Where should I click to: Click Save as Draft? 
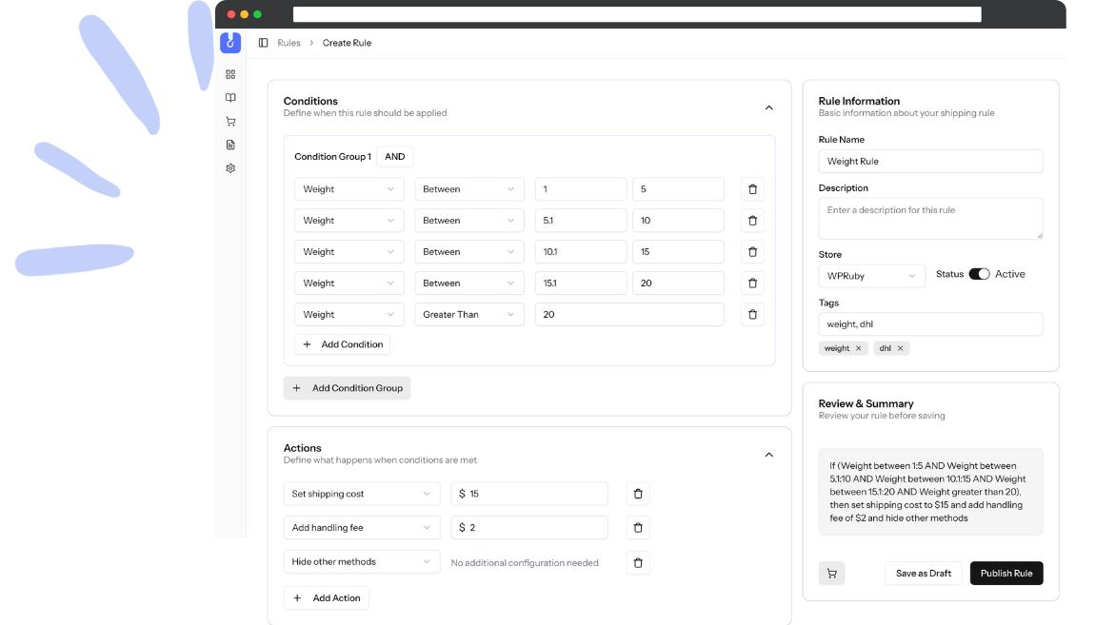pyautogui.click(x=923, y=573)
